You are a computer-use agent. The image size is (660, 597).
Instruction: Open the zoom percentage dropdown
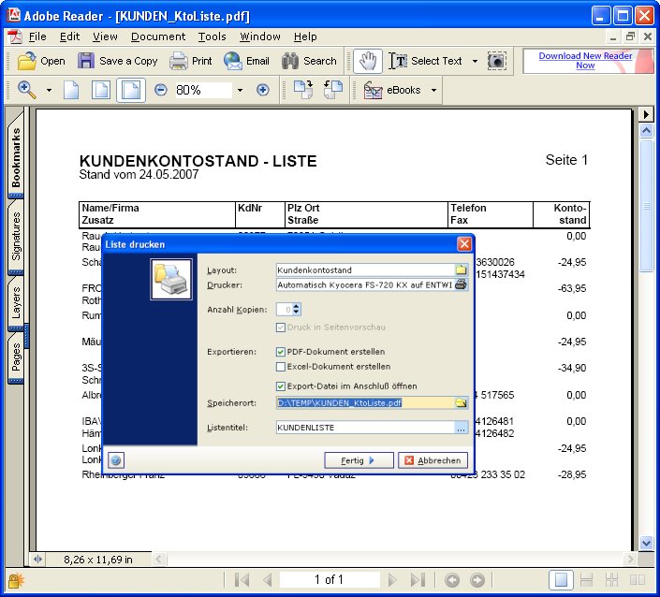point(240,90)
